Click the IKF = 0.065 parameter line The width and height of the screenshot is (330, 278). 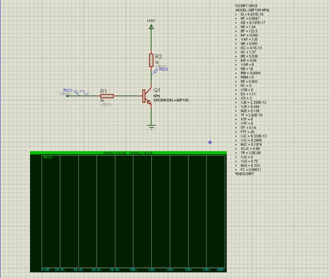(x=247, y=35)
